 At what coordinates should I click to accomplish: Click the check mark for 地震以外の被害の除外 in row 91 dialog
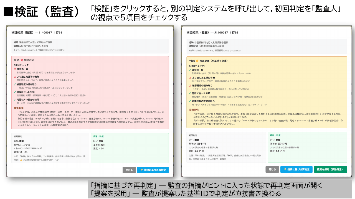click(x=15, y=99)
